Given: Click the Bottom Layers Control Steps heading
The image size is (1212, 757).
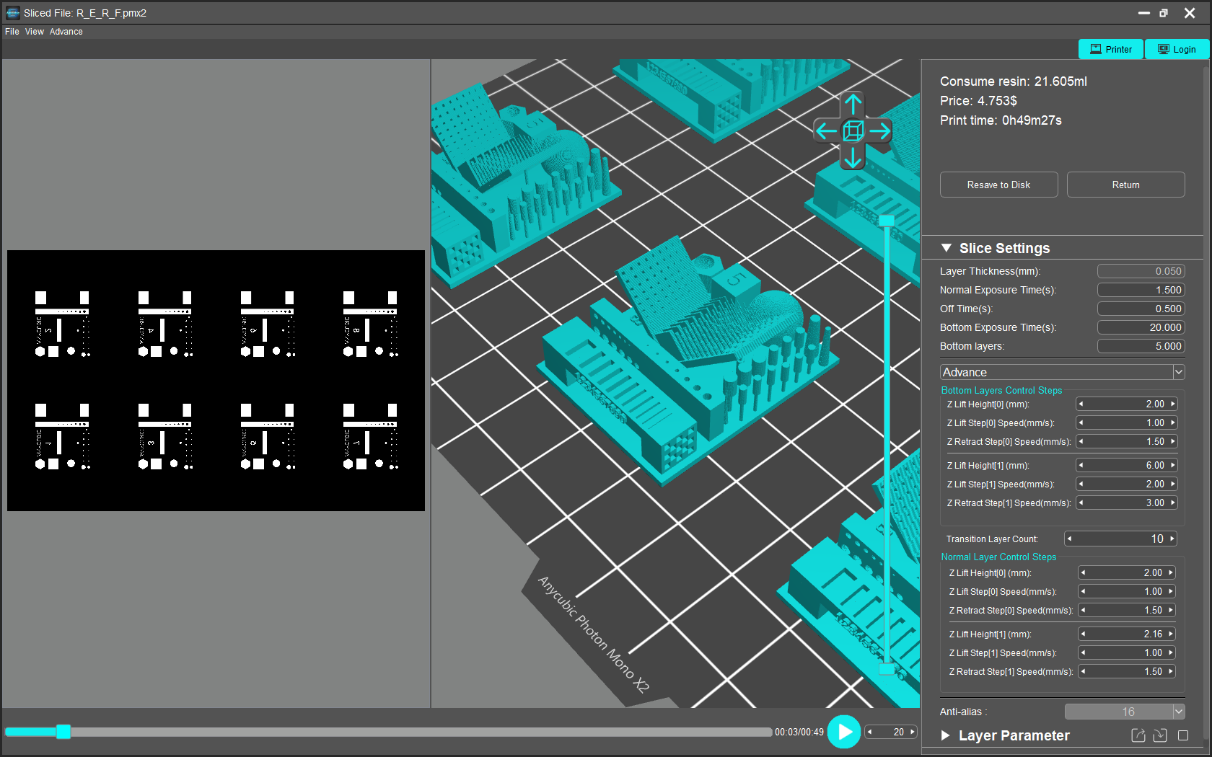Looking at the screenshot, I should click(1001, 390).
